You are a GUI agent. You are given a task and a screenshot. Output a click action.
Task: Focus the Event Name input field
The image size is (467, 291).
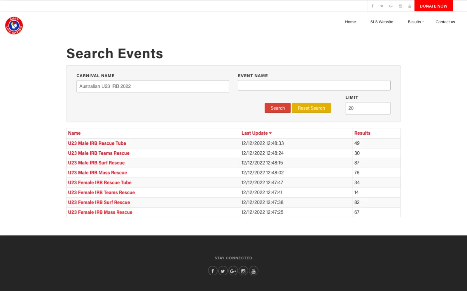pyautogui.click(x=314, y=85)
